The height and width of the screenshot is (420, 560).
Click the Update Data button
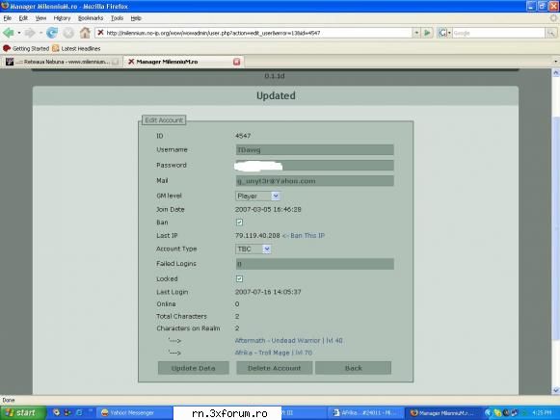pyautogui.click(x=193, y=368)
